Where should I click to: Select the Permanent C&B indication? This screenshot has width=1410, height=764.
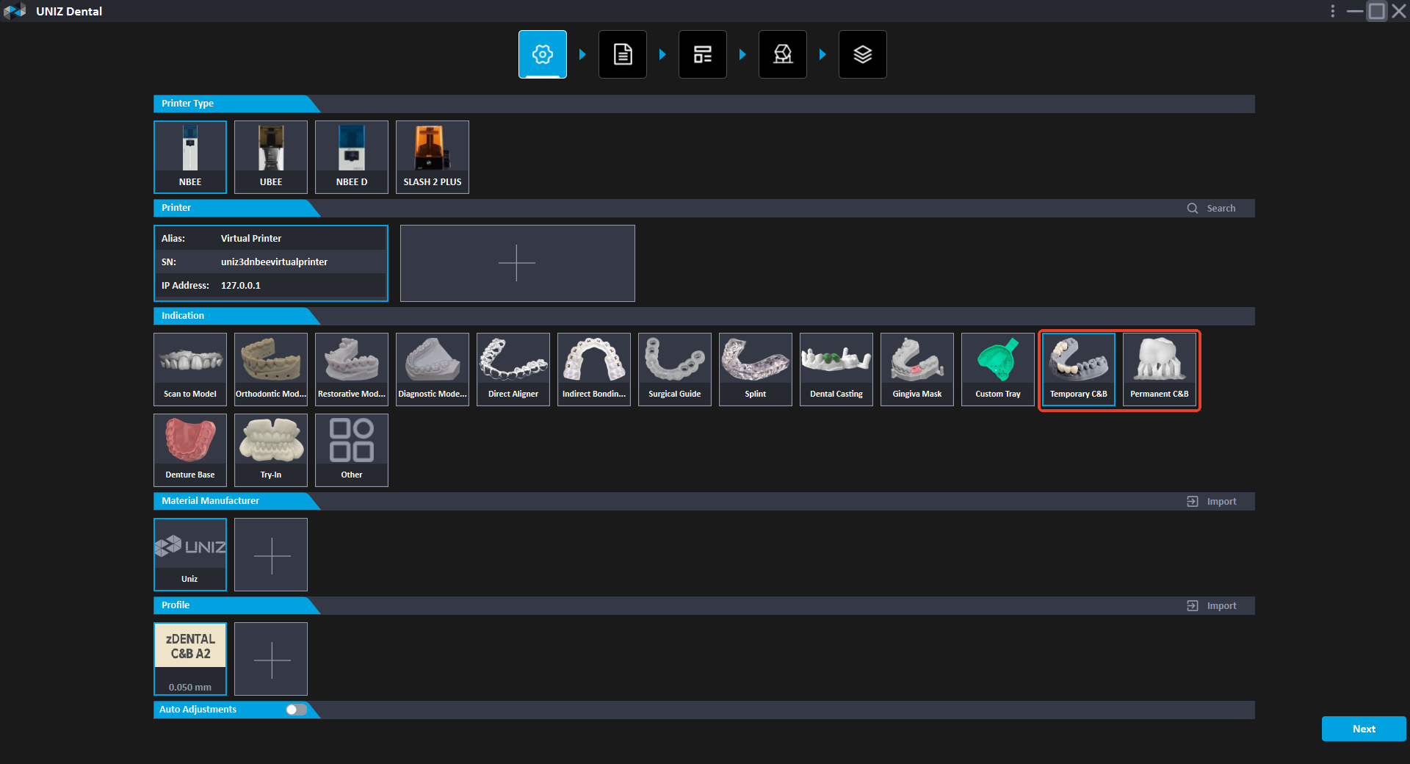(1159, 369)
